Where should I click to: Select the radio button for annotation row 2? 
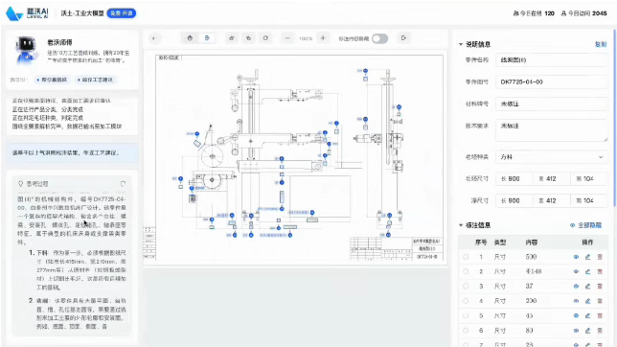pyautogui.click(x=466, y=272)
